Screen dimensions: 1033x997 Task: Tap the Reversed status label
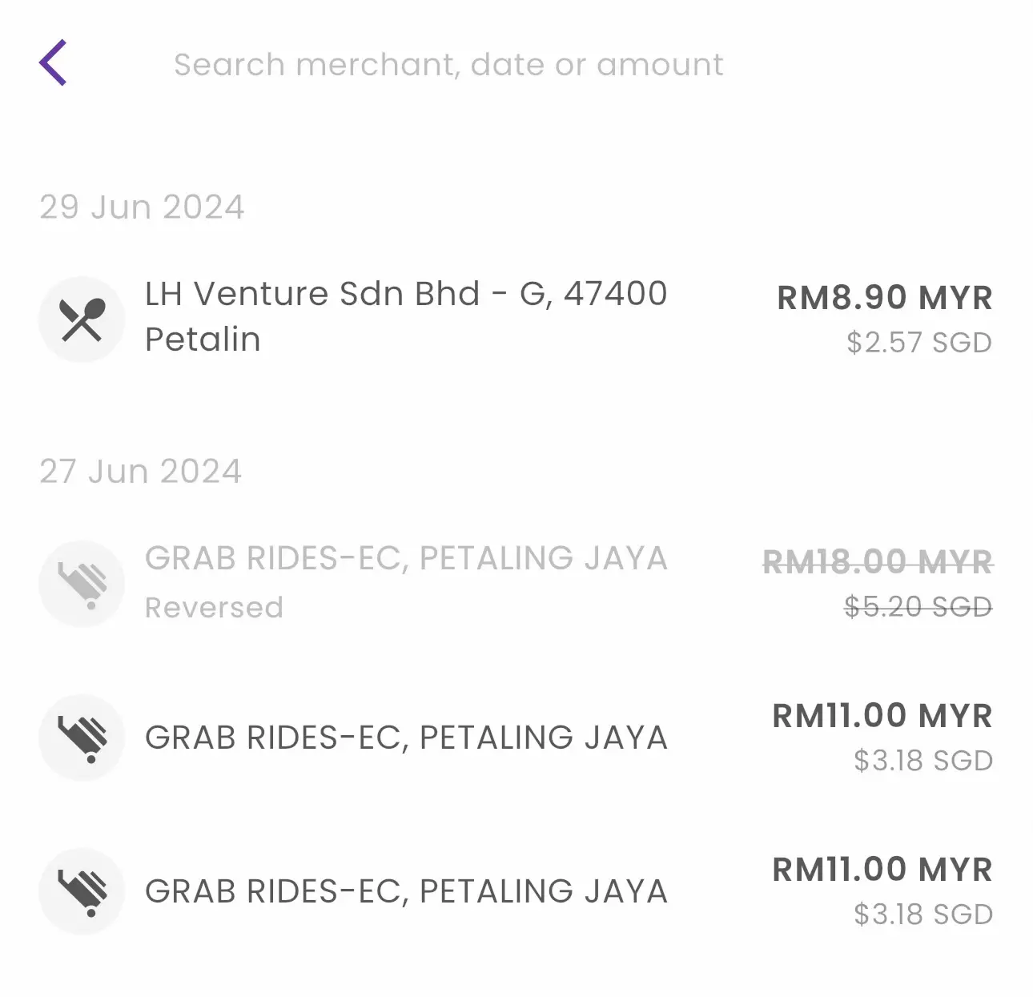coord(214,608)
